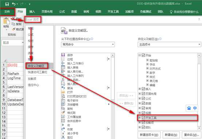Select the 恢复 redo command icon

click(x=63, y=129)
